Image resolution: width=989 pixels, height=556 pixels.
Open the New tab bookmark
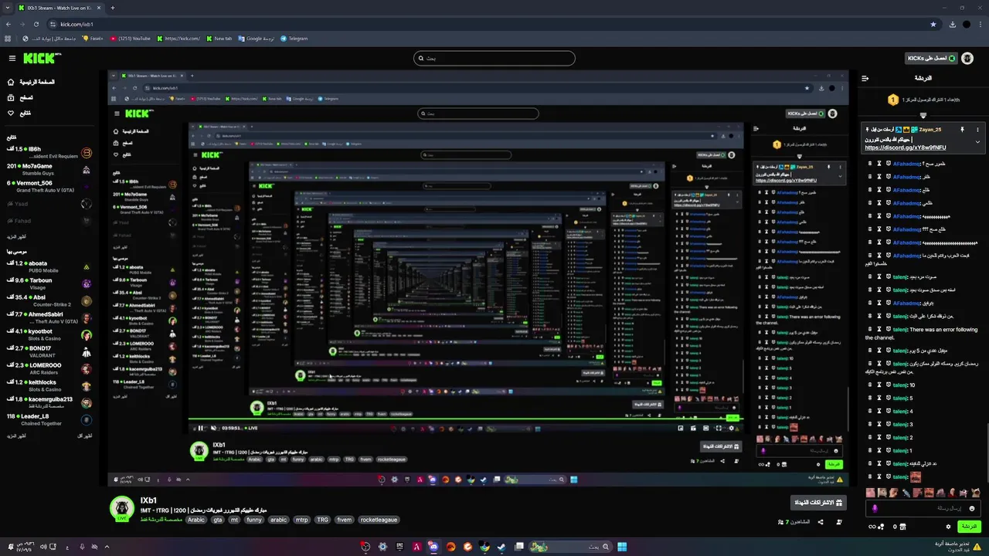point(219,38)
